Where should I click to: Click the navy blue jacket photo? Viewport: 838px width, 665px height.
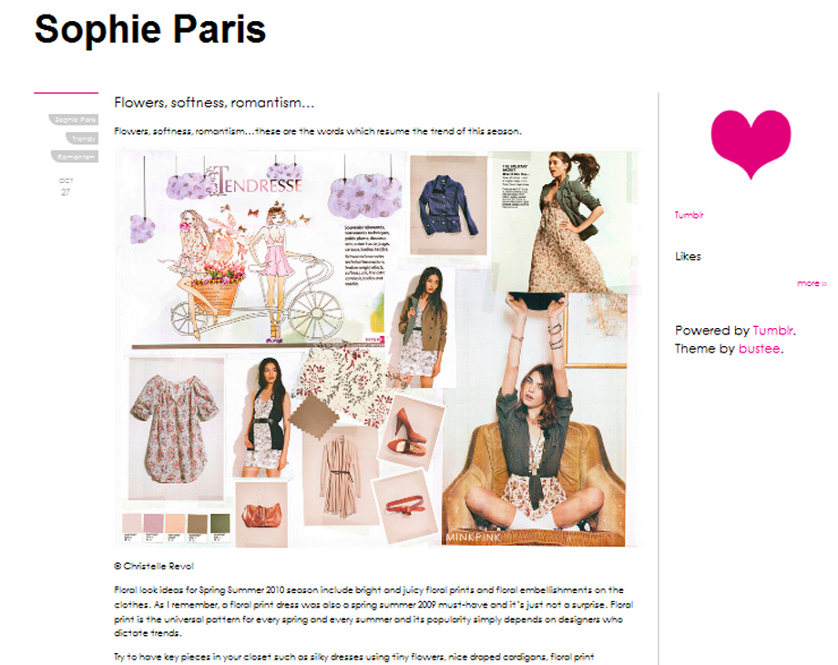tap(448, 205)
